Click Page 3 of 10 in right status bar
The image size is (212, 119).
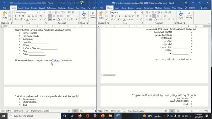click(x=103, y=111)
